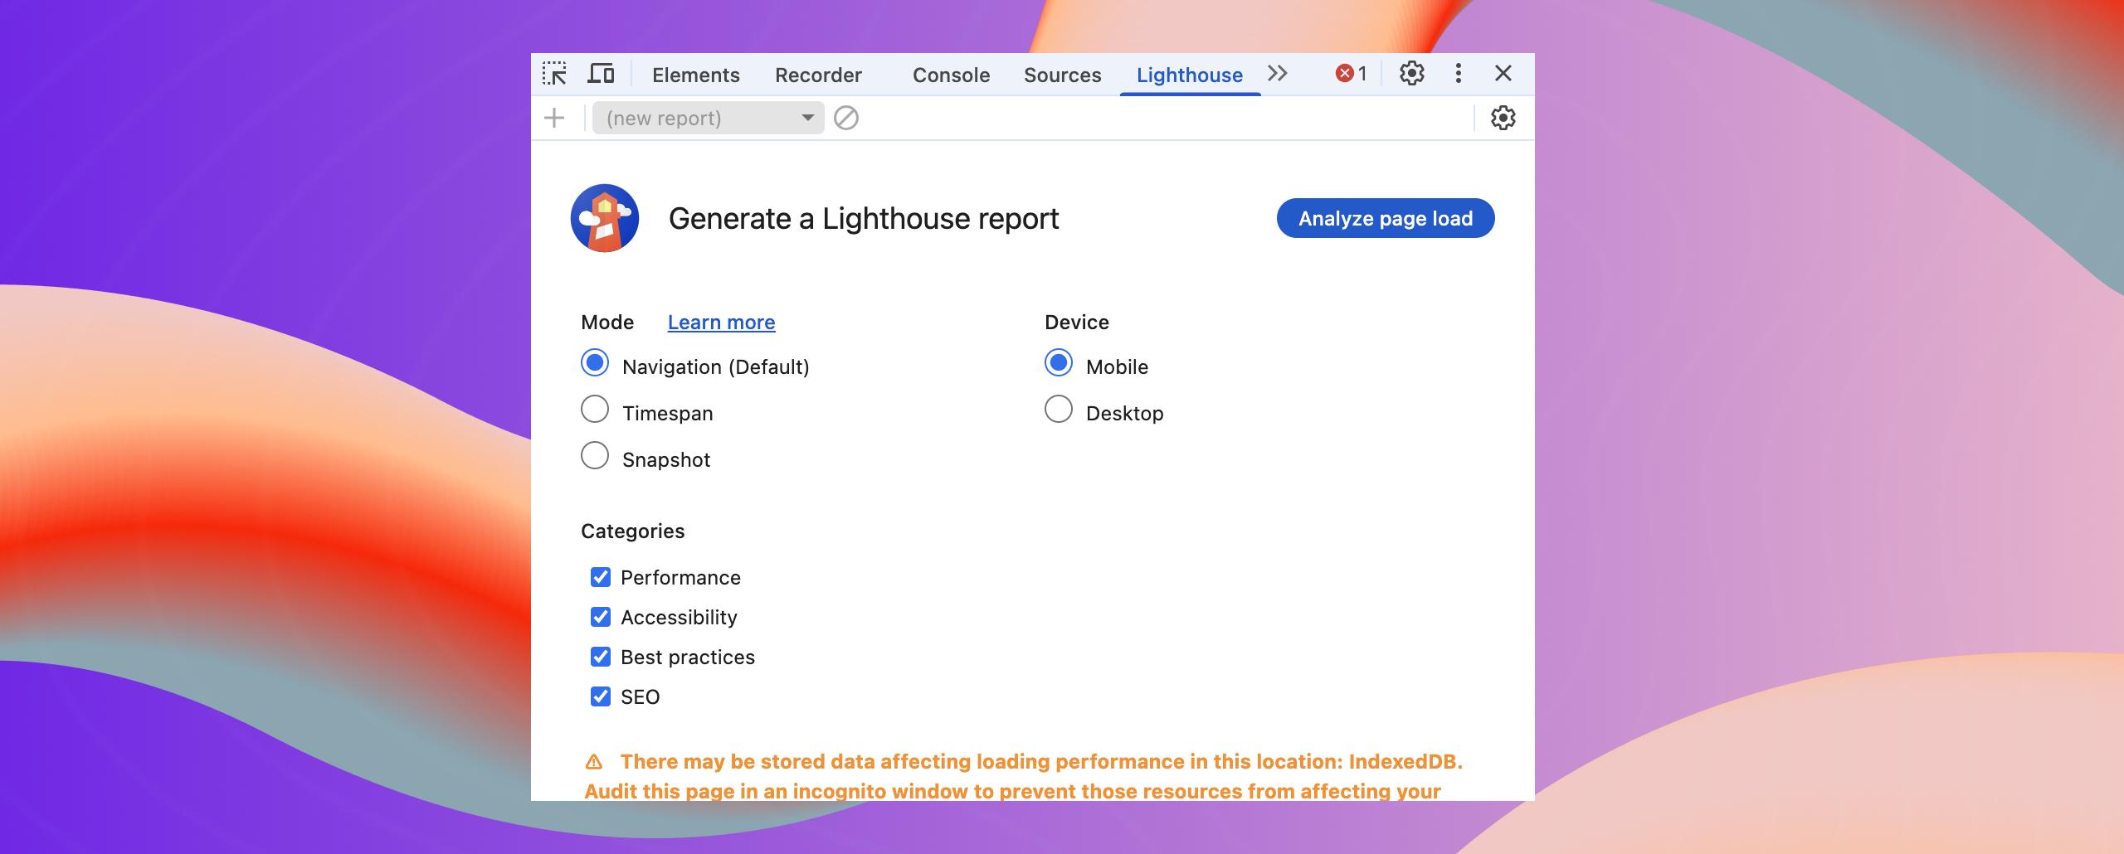Select the Snapshot mode radio button

[x=595, y=456]
